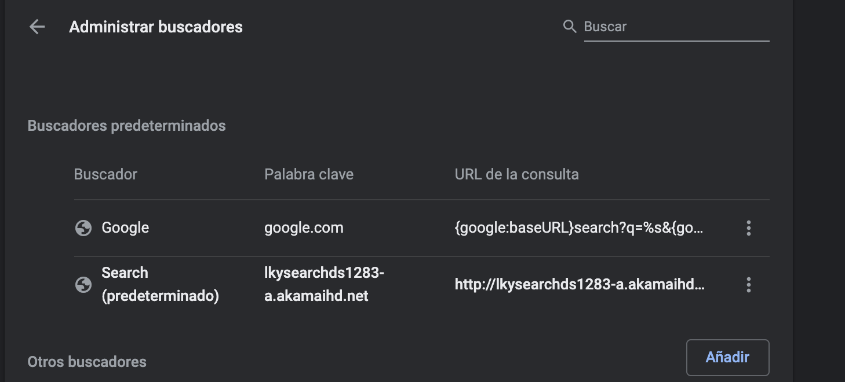Click the Buscadores predeterminados section heading
The height and width of the screenshot is (382, 845).
click(x=126, y=126)
